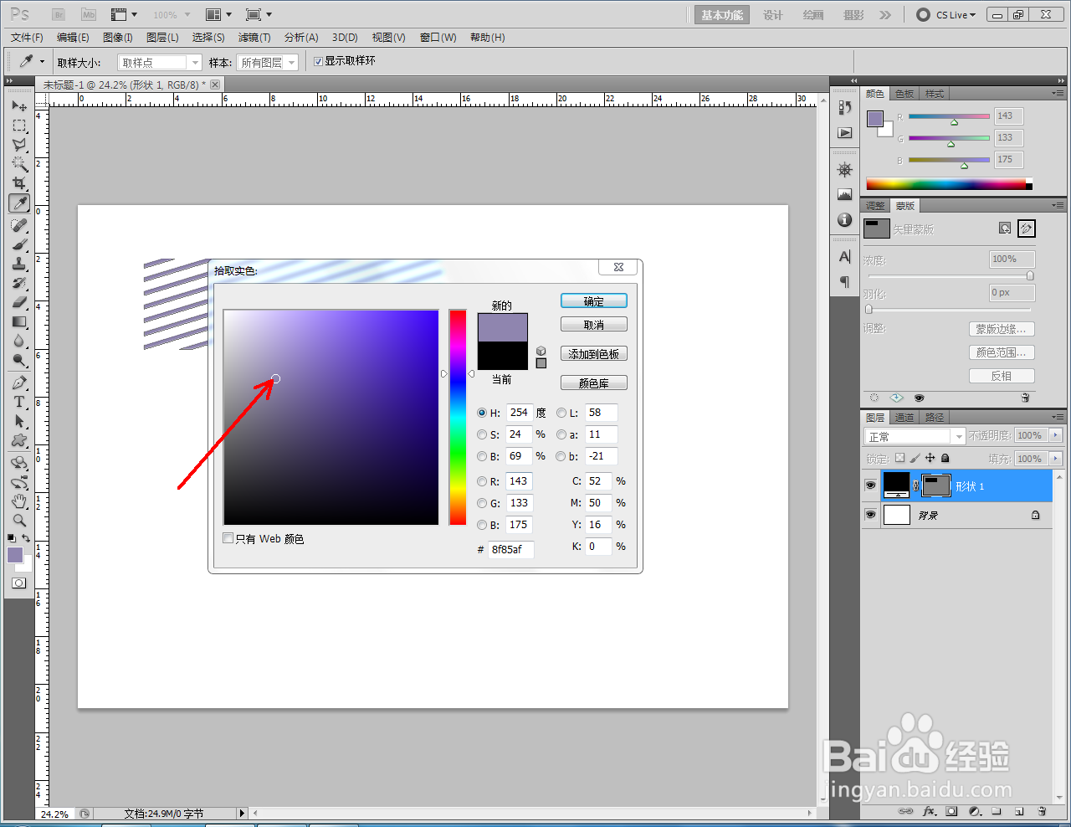Launch Adobe Bridge from top bar
1071x827 pixels.
59,14
